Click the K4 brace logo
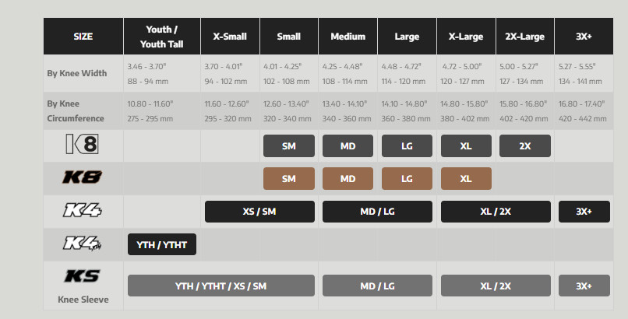The width and height of the screenshot is (628, 319). 82,210
